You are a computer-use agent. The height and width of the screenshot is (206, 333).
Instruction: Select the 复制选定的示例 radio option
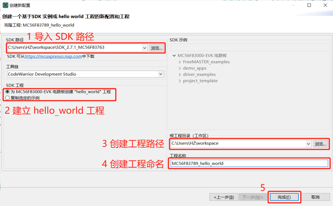(8, 98)
